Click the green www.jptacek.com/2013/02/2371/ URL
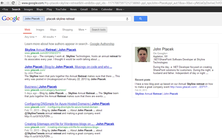222x139 pixels. [43, 53]
